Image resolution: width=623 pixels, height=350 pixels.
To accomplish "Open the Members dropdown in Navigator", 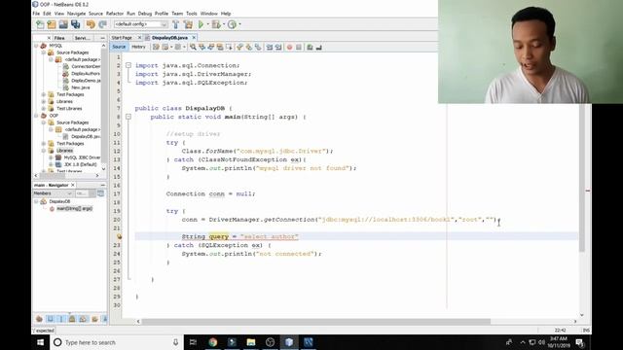I will [53, 193].
